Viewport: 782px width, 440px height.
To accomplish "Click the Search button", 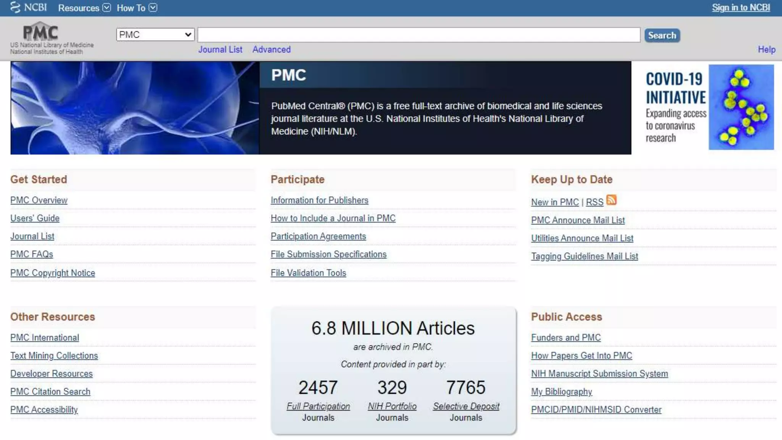I will point(662,36).
